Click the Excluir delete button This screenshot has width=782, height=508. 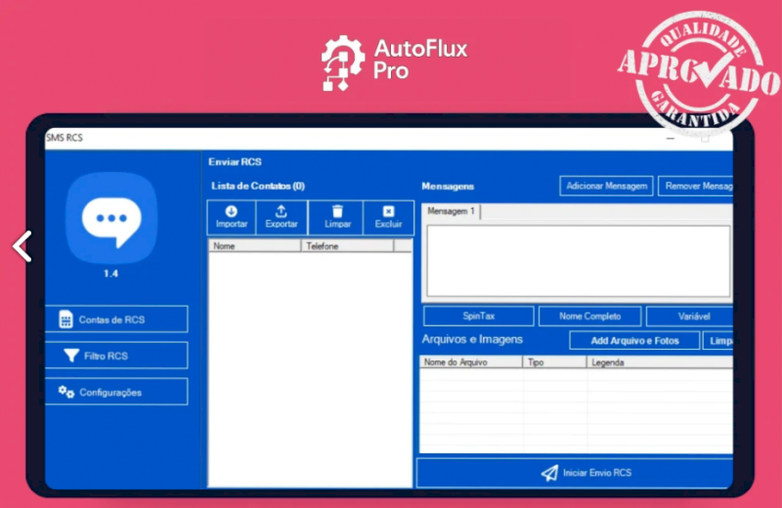coord(388,217)
